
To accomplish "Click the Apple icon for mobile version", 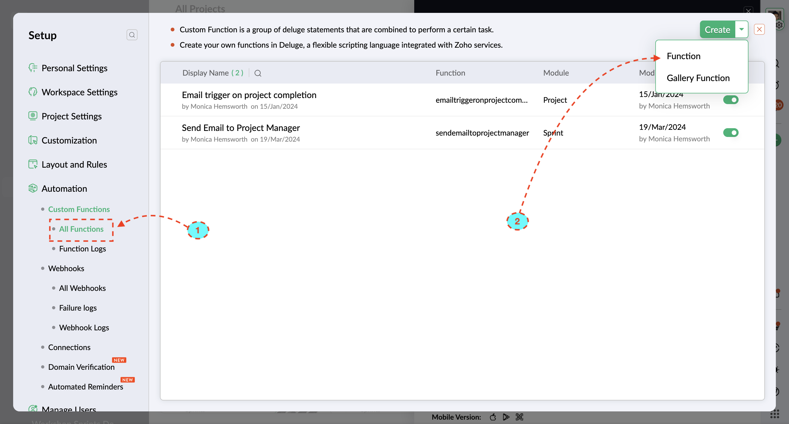I will [493, 417].
